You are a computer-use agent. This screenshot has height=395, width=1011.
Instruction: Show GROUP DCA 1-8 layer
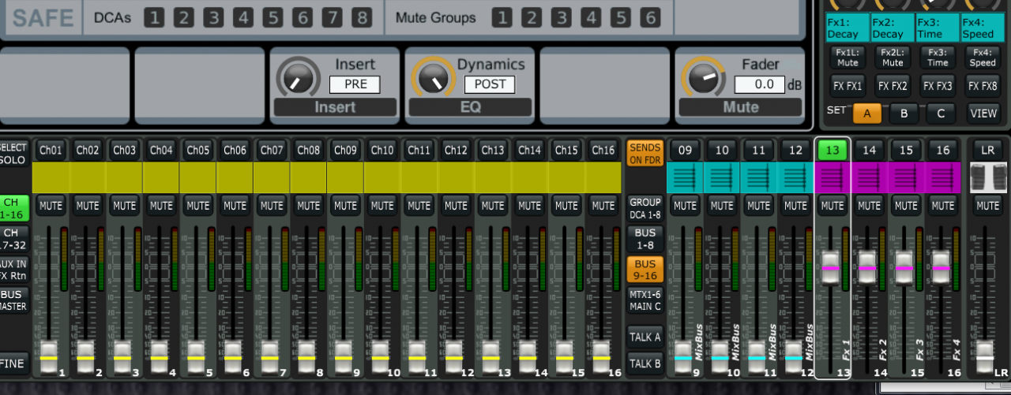click(645, 208)
